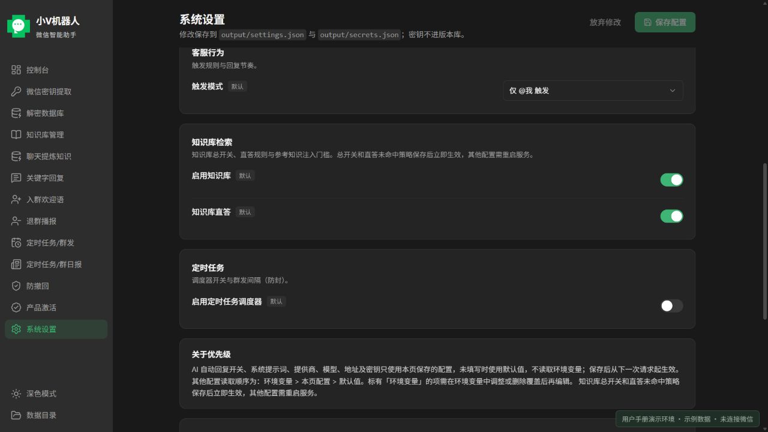Click the 用户手册演示环境 status badge
This screenshot has width=768, height=432.
click(688, 419)
